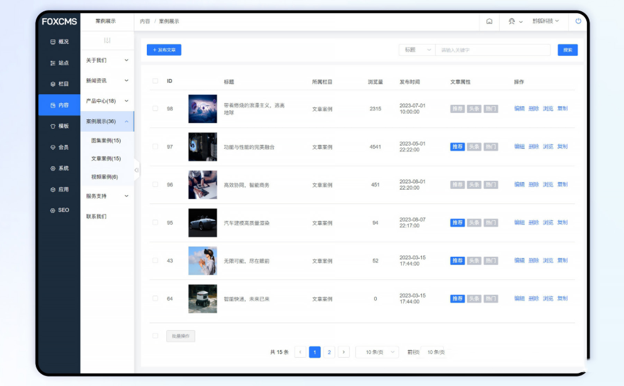Open the SEO sidebar item

tap(60, 210)
